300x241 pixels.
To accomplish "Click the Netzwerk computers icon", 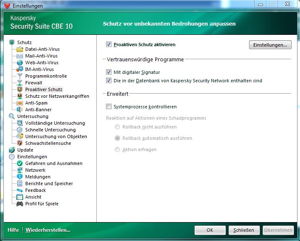I will click(20, 170).
